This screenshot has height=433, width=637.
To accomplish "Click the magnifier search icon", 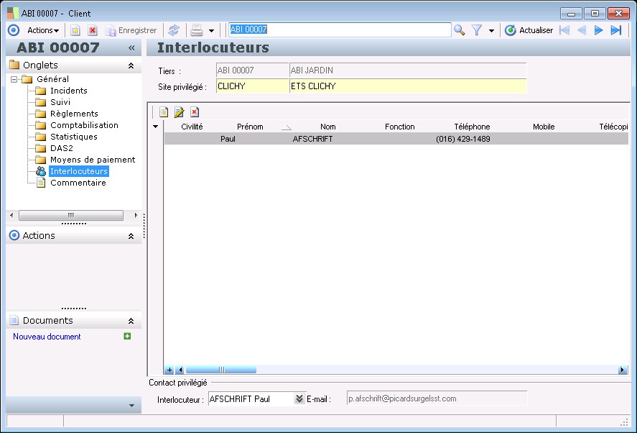I will (x=459, y=30).
